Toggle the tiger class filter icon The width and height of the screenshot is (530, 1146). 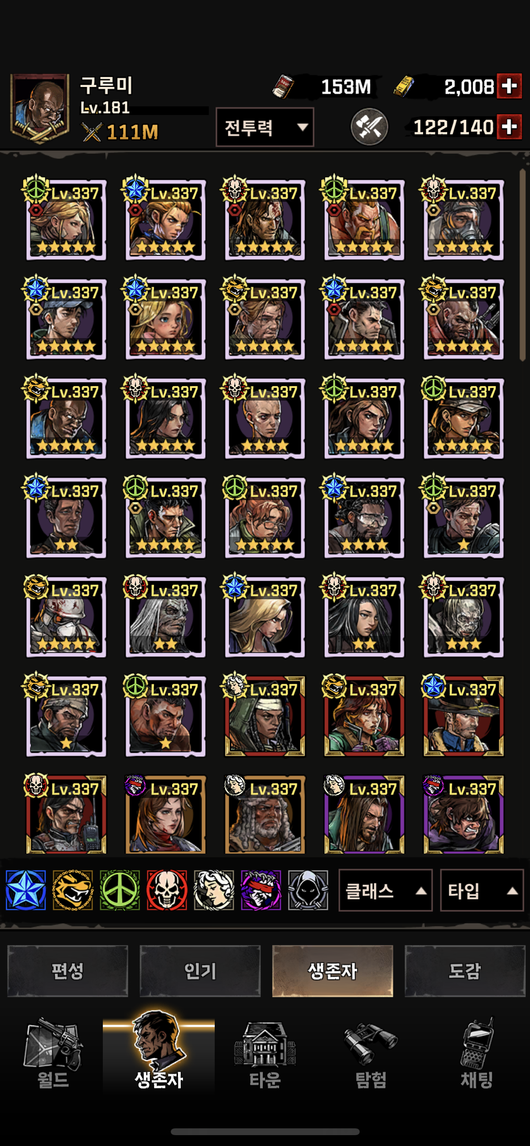tap(73, 890)
